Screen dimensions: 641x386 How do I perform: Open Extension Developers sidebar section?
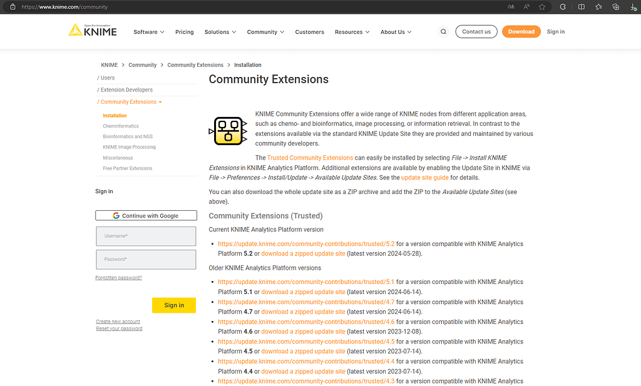click(125, 90)
